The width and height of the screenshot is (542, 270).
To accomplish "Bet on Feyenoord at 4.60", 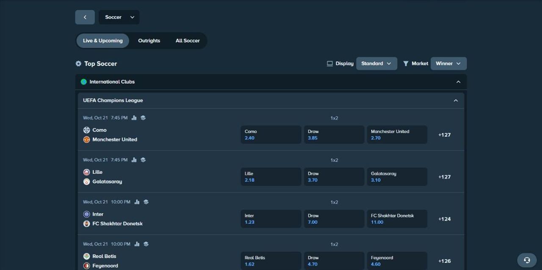I will click(397, 261).
